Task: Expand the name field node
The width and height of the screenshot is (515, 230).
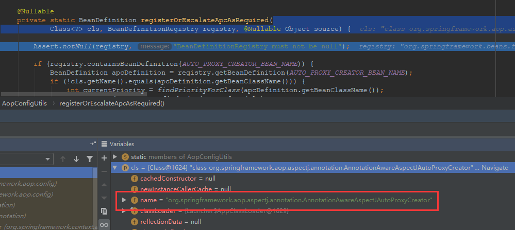Action: point(124,200)
